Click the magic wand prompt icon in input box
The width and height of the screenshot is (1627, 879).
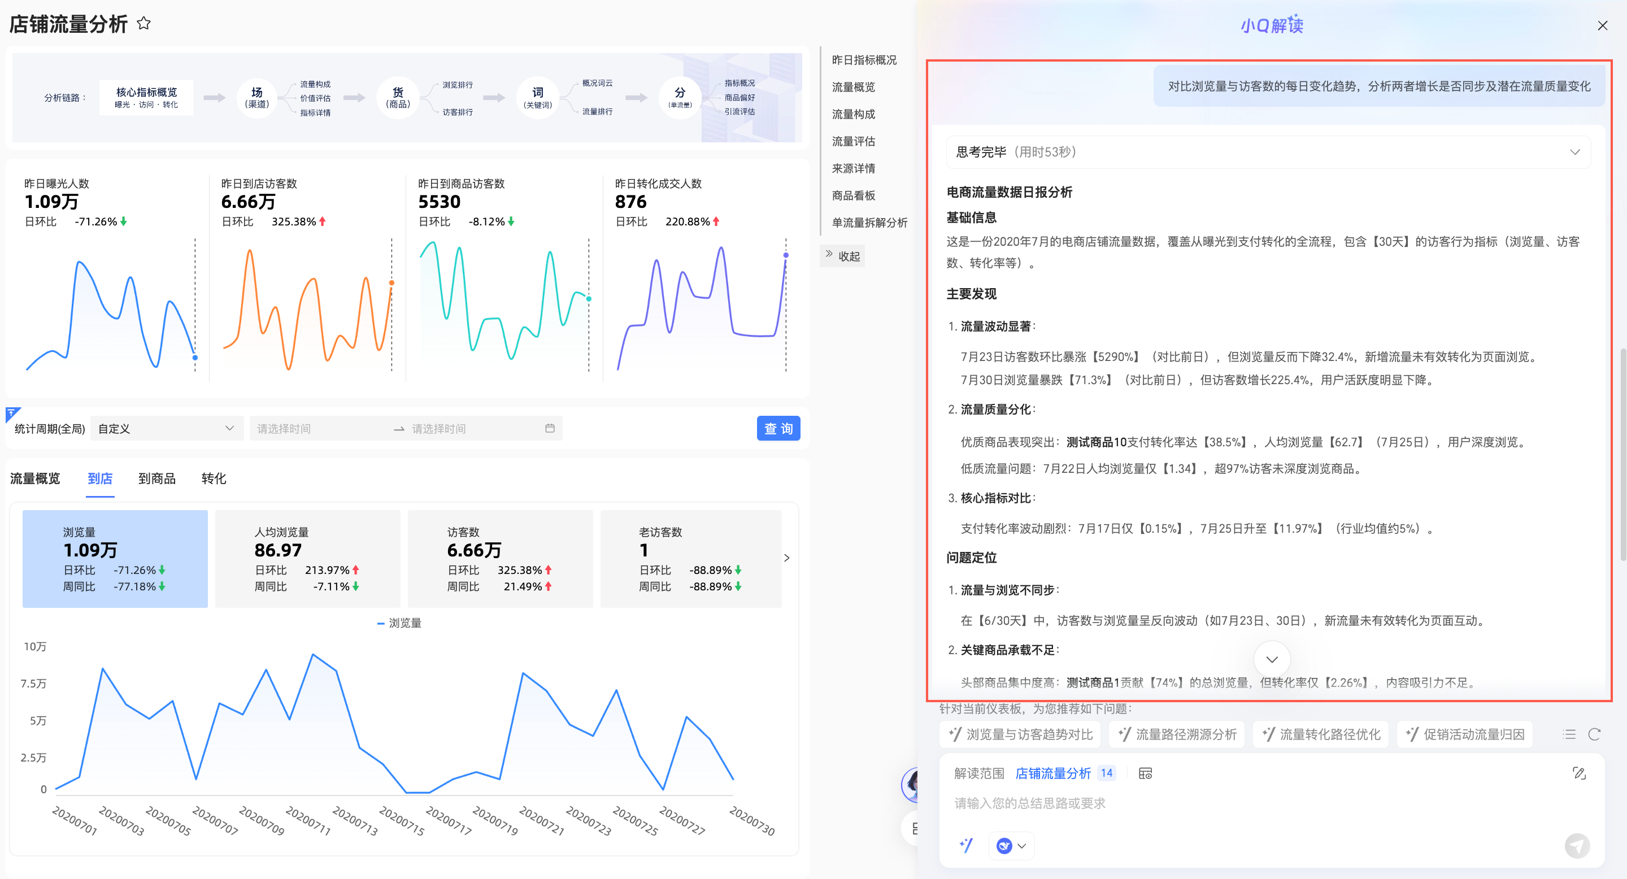tap(967, 845)
